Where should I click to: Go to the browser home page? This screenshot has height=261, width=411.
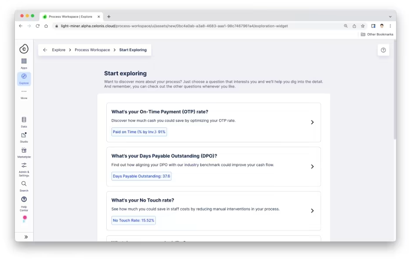click(46, 26)
